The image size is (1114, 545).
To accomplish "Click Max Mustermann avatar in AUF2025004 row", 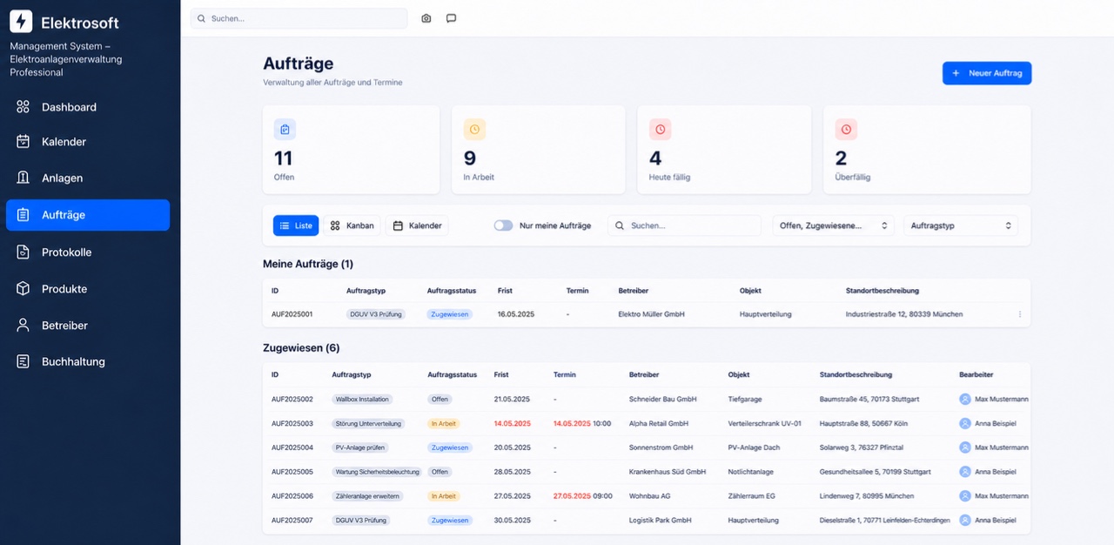I will click(965, 447).
